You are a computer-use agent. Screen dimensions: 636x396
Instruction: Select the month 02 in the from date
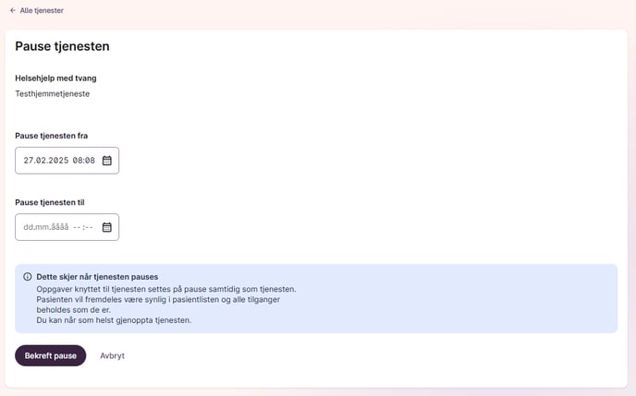[x=40, y=161]
